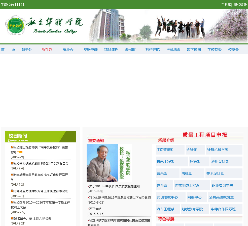Open 图书馆 library menu item
Viewport: 248px width, 226px height.
pos(130,49)
